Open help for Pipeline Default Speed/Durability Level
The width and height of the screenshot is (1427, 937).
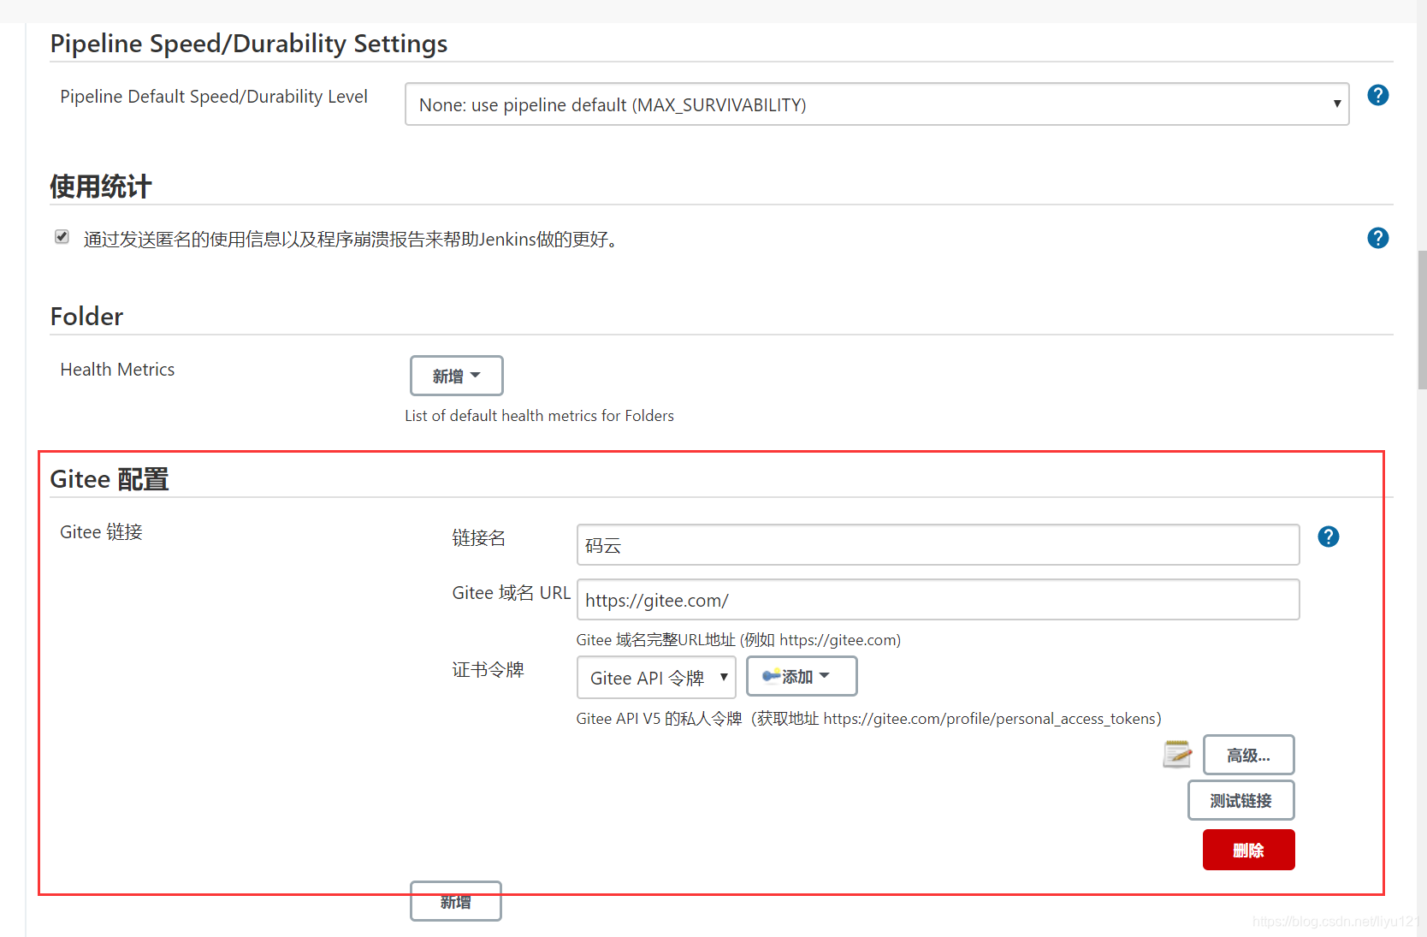[x=1377, y=95]
